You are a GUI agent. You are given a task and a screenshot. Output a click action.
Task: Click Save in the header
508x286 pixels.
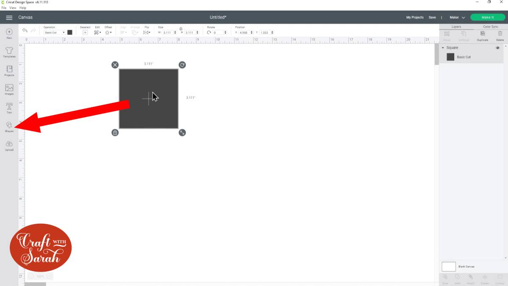[432, 17]
